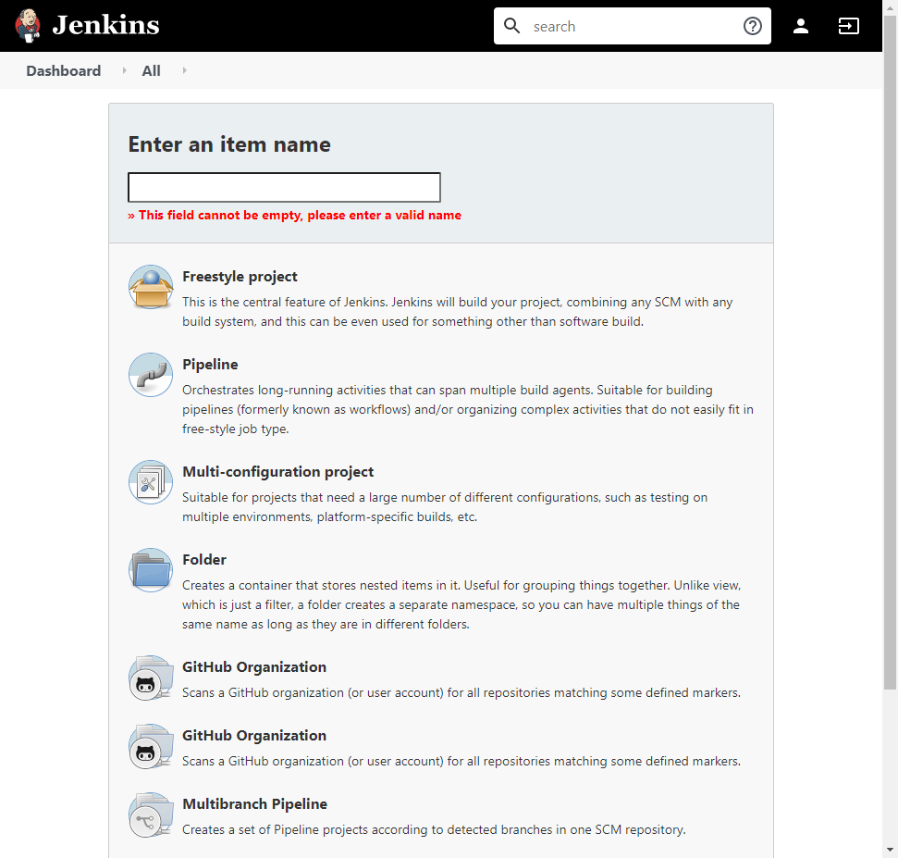Expand the breadcrumb chevron after Dashboard
This screenshot has width=898, height=858.
(x=124, y=70)
